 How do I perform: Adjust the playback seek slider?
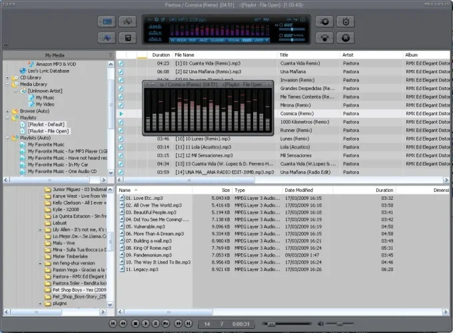pyautogui.click(x=272, y=323)
